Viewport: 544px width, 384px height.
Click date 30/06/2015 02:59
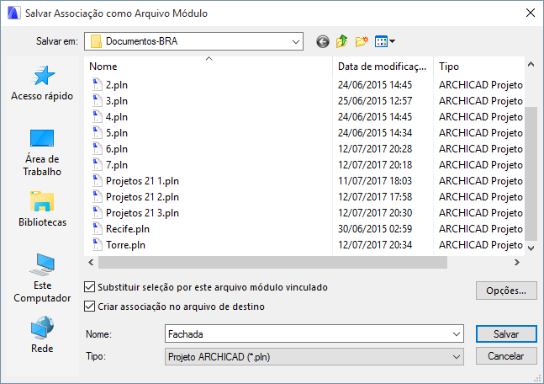tap(375, 229)
